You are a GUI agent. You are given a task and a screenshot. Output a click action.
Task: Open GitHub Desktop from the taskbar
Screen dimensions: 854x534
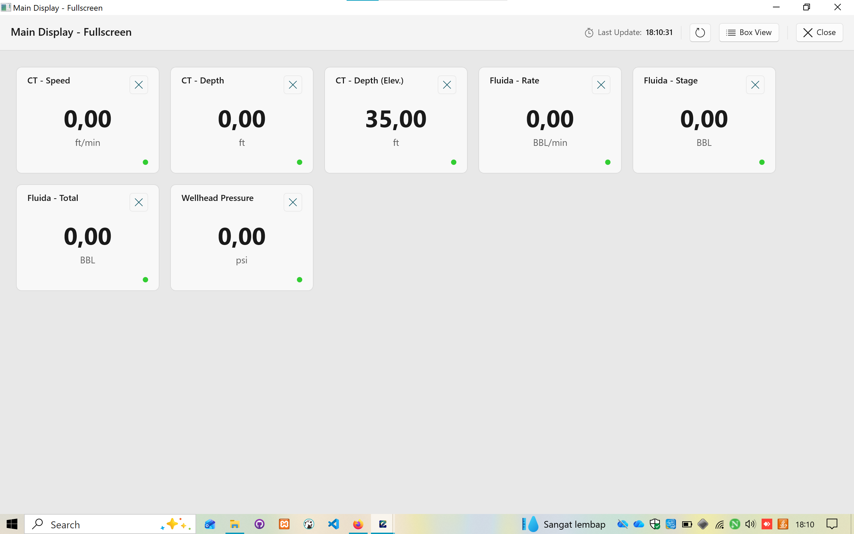tap(260, 524)
